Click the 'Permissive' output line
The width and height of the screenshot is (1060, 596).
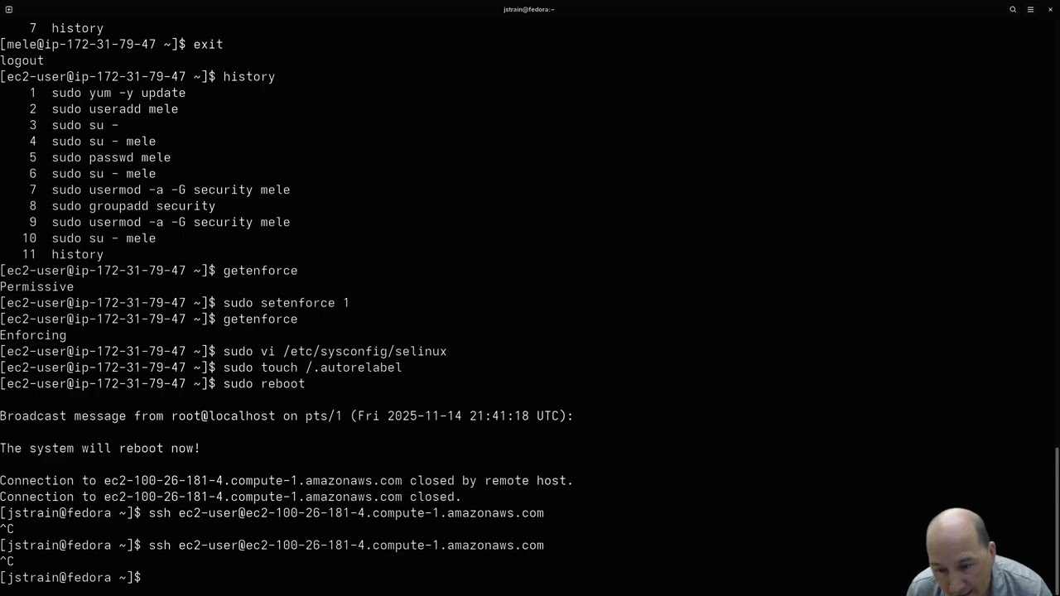36,287
